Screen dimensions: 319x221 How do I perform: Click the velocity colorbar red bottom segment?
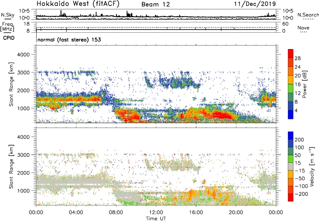pos(291,197)
